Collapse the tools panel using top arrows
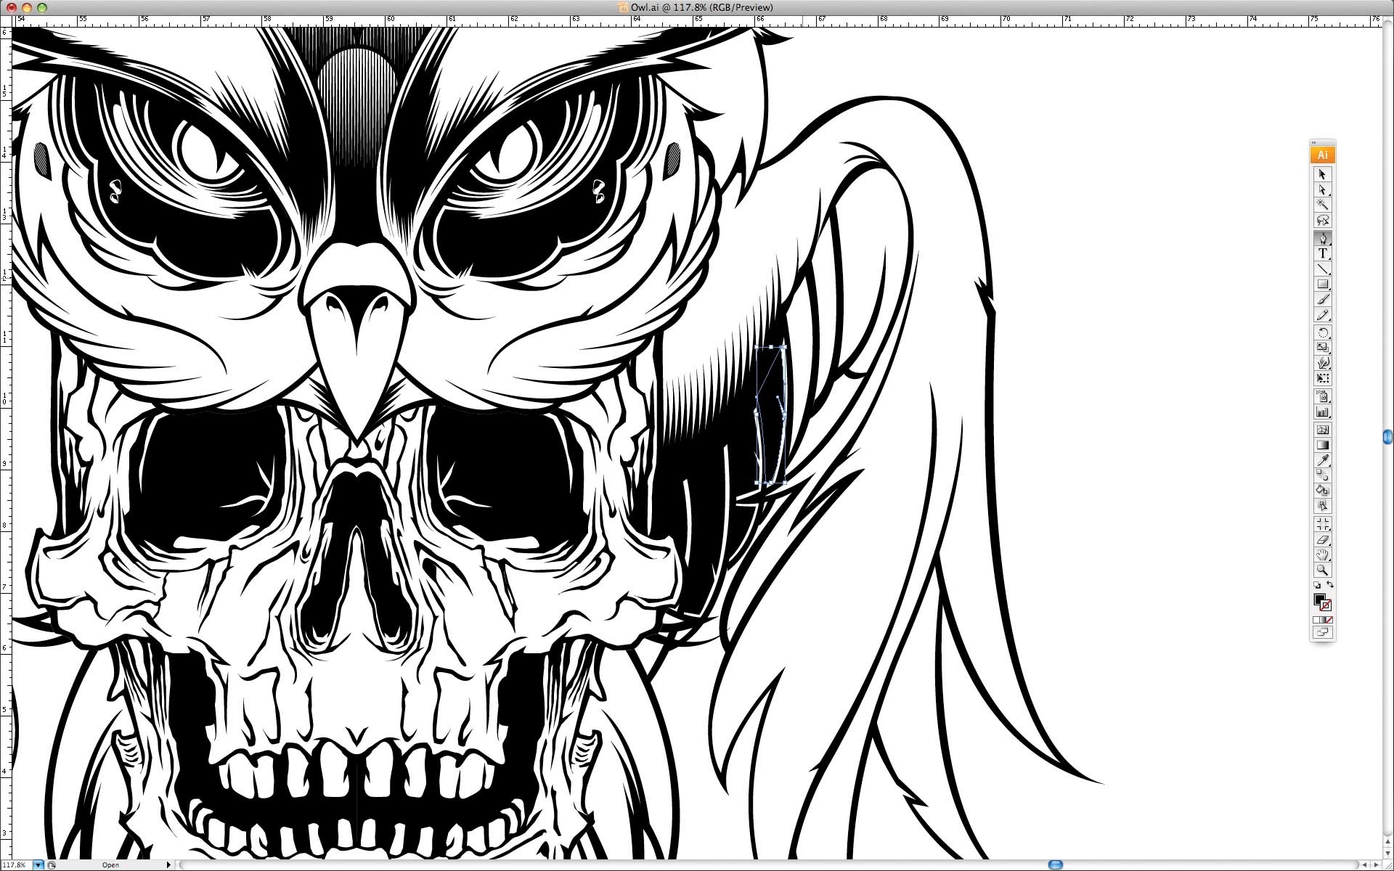The width and height of the screenshot is (1394, 871). pyautogui.click(x=1314, y=143)
